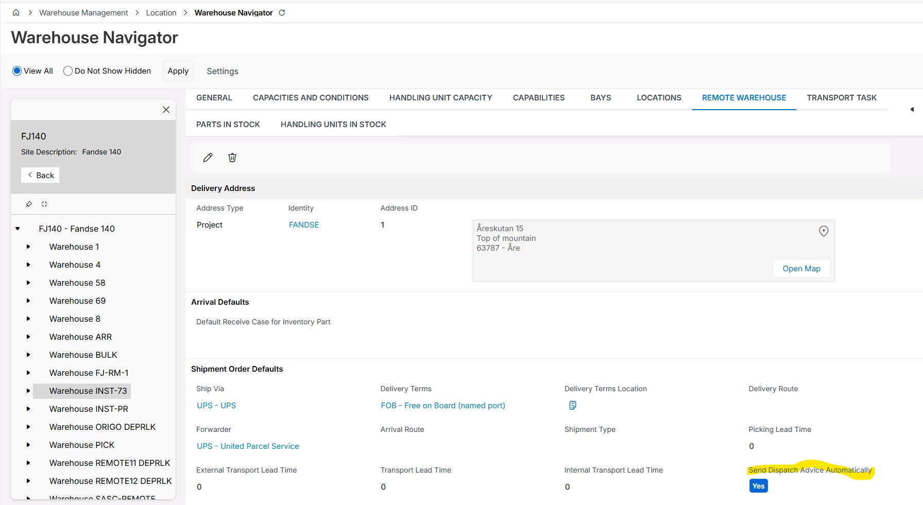923x505 pixels.
Task: Toggle Send Dispatch Advice Automatically Yes switch
Action: (x=758, y=486)
